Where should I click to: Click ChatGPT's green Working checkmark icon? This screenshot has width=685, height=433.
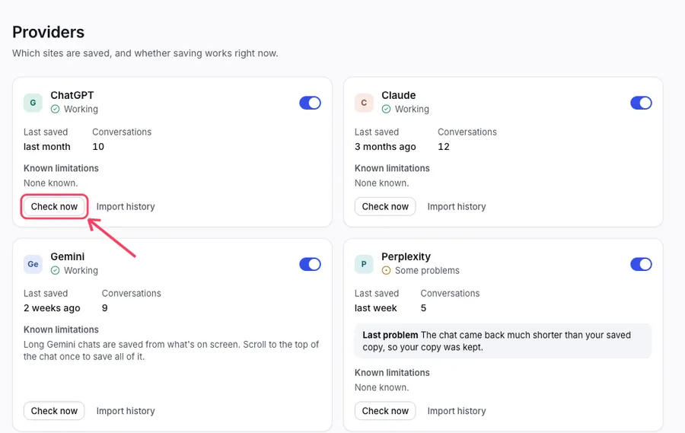click(x=55, y=110)
